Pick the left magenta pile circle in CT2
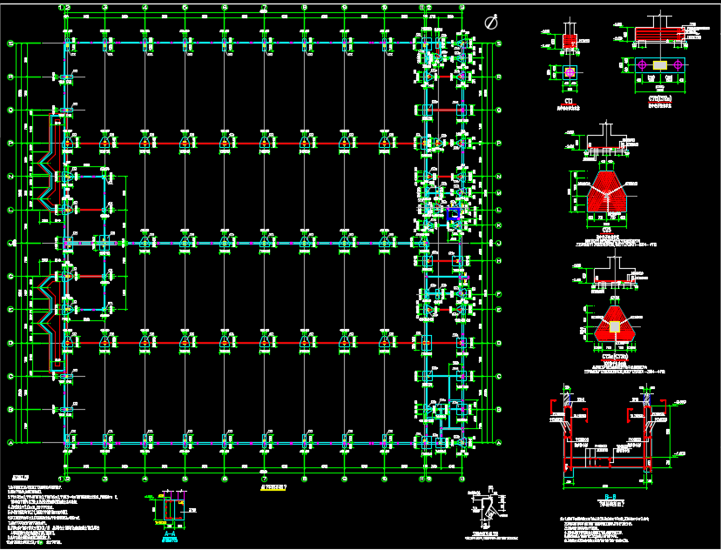Viewport: 721px width, 550px height. tap(642, 65)
